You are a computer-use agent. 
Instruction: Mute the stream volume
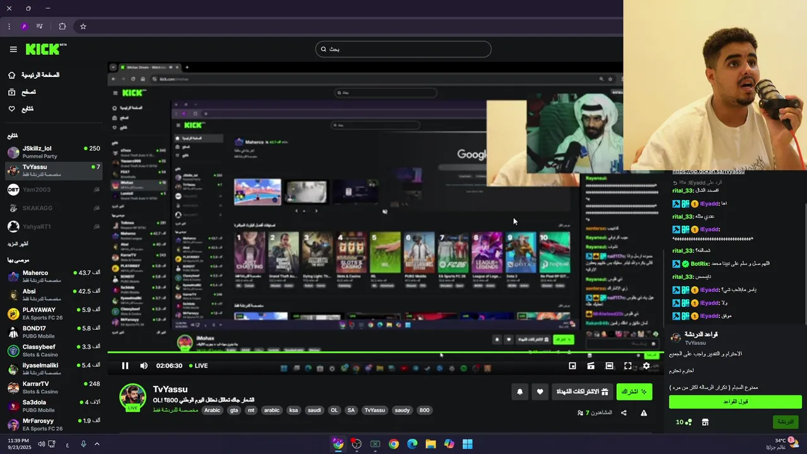[x=144, y=366]
